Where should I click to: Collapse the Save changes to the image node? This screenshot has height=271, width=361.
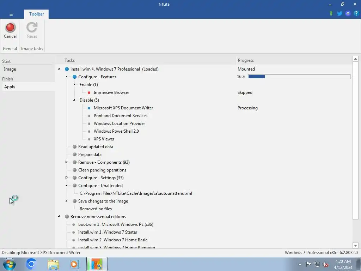(67, 201)
